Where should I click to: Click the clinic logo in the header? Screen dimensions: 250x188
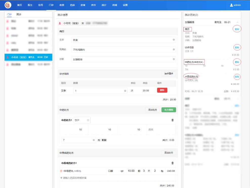tap(8, 5)
